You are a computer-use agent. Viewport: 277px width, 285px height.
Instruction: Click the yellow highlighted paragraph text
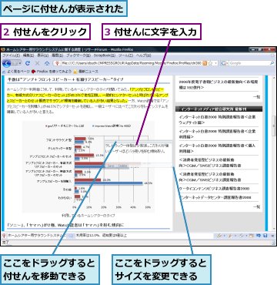click(x=88, y=95)
